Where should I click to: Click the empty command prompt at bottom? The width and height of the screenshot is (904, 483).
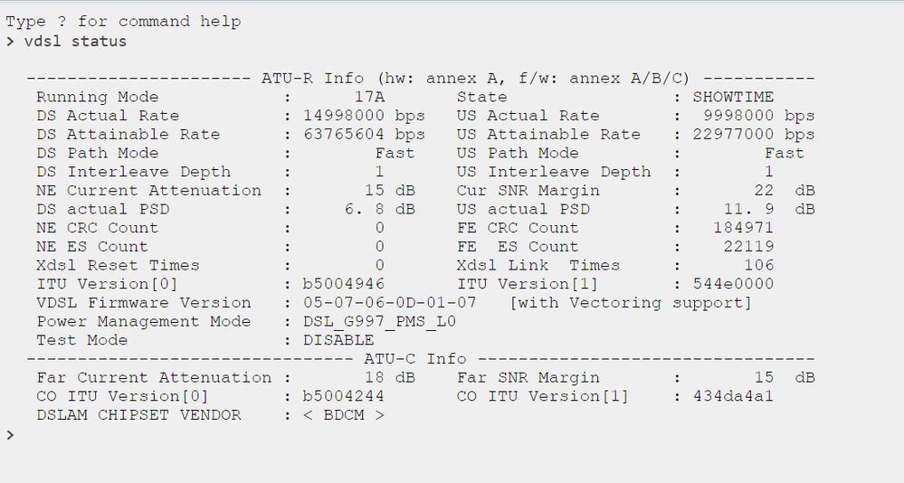pyautogui.click(x=10, y=435)
